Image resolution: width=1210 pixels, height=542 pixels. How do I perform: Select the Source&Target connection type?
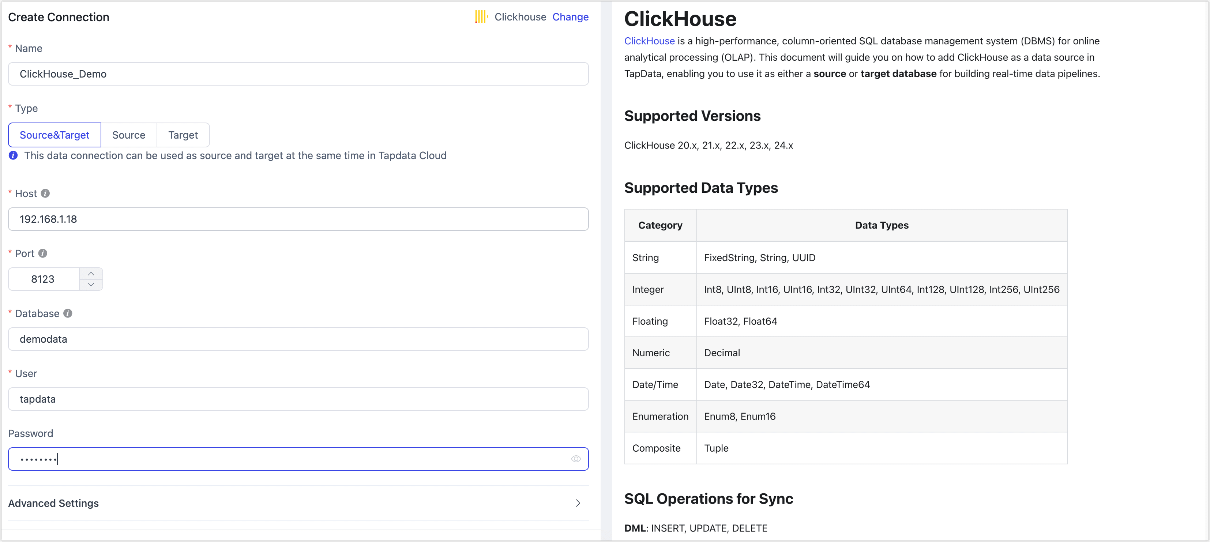[x=55, y=135]
